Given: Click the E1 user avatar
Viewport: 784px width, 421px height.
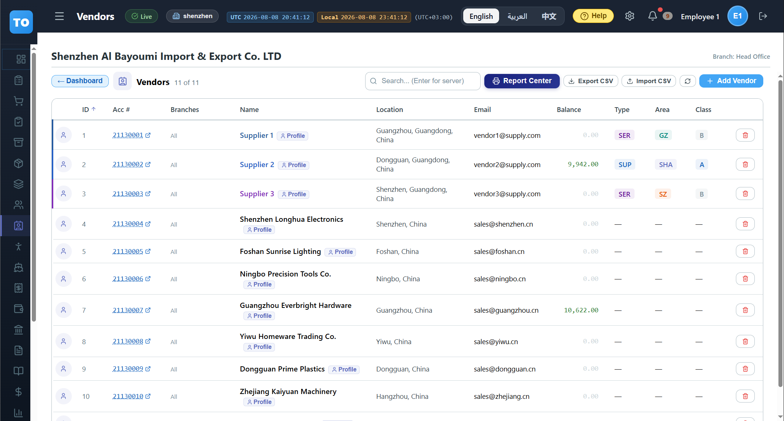Looking at the screenshot, I should point(737,16).
